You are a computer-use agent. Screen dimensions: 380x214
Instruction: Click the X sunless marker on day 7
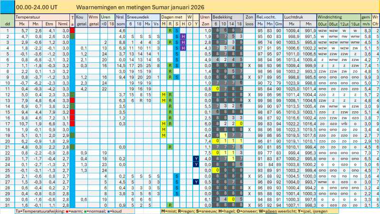(x=250, y=66)
